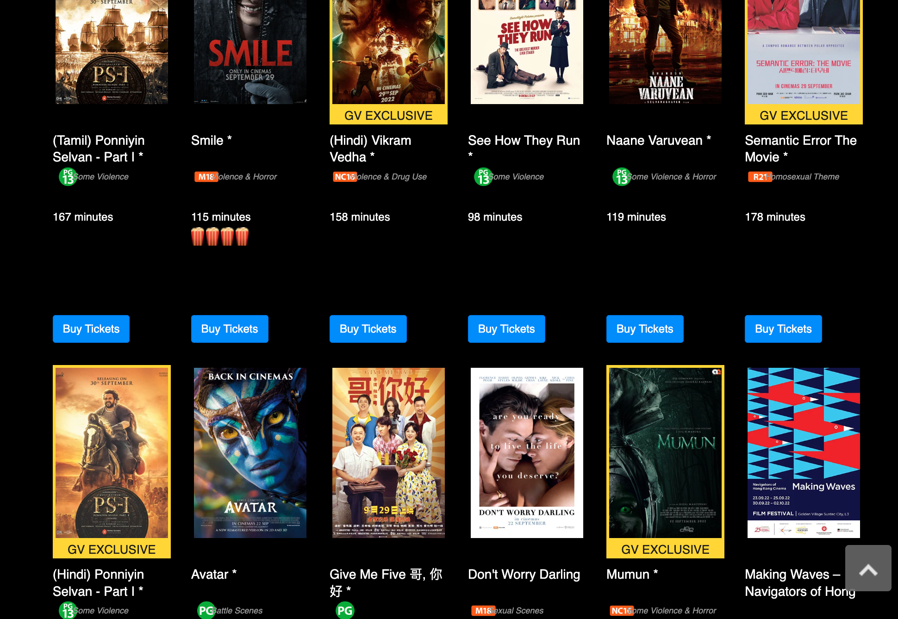Buy Tickets for Semantic Error The Movie
Image resolution: width=898 pixels, height=619 pixels.
(x=783, y=329)
